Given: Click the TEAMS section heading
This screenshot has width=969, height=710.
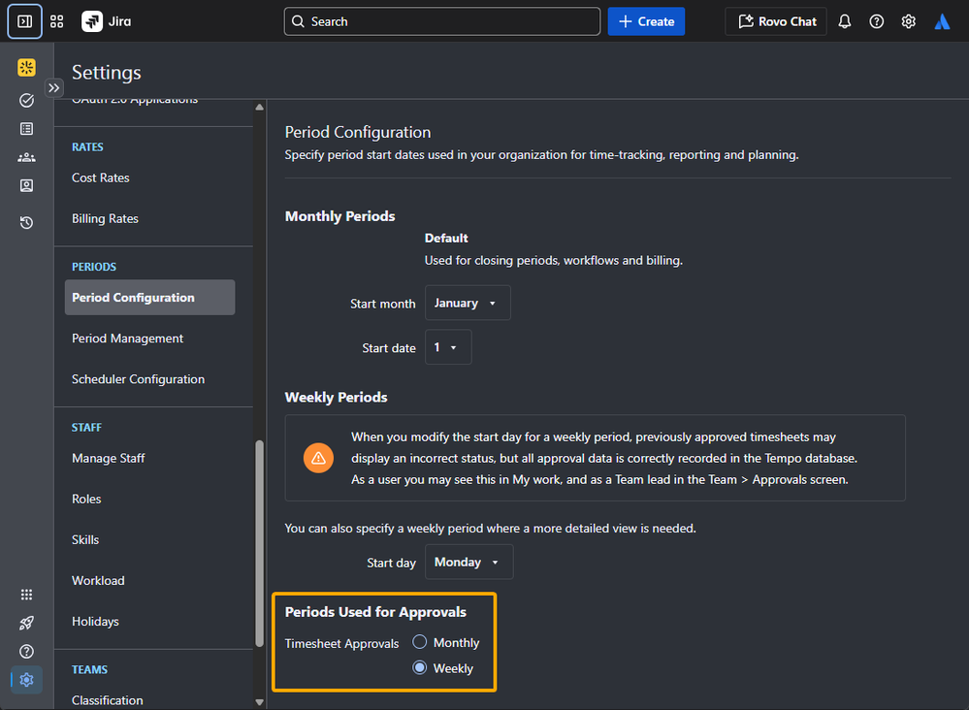Looking at the screenshot, I should pos(89,670).
